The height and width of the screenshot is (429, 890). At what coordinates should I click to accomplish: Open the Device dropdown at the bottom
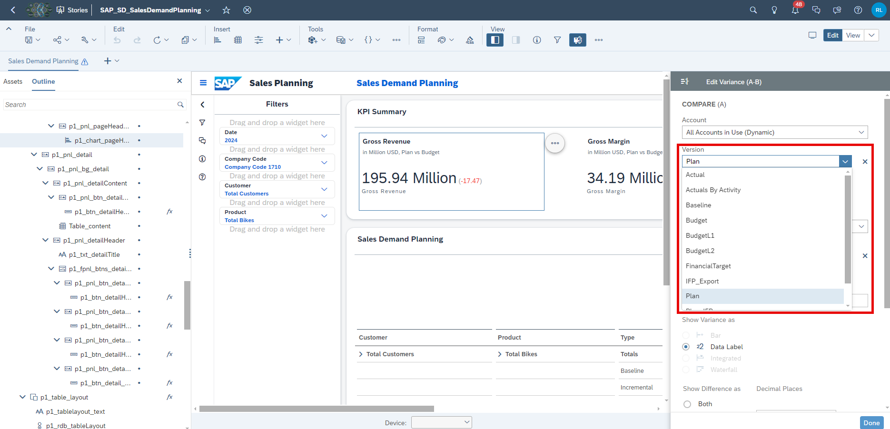pyautogui.click(x=442, y=422)
